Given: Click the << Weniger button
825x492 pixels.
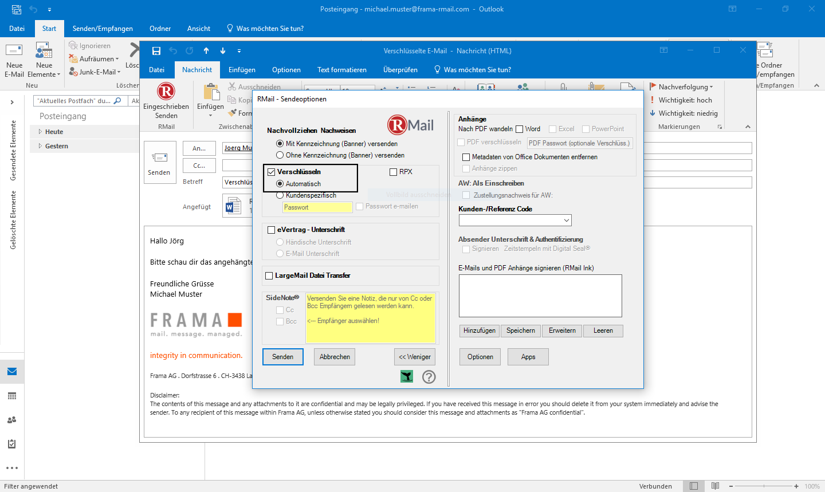Looking at the screenshot, I should coord(415,357).
